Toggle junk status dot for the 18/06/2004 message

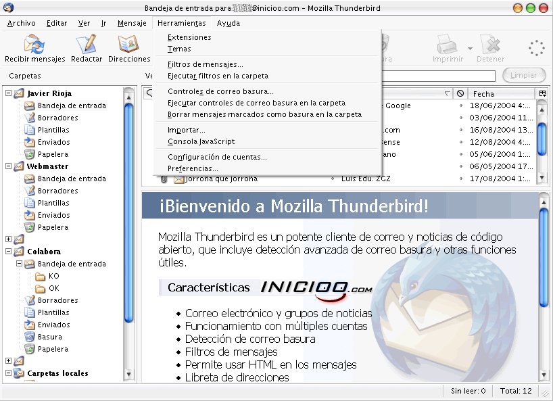coord(460,105)
